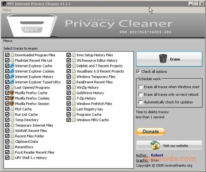Open the Menu in the menu bar

point(7,10)
